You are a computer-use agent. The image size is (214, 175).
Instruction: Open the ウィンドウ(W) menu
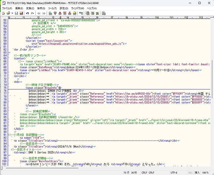click(78, 8)
